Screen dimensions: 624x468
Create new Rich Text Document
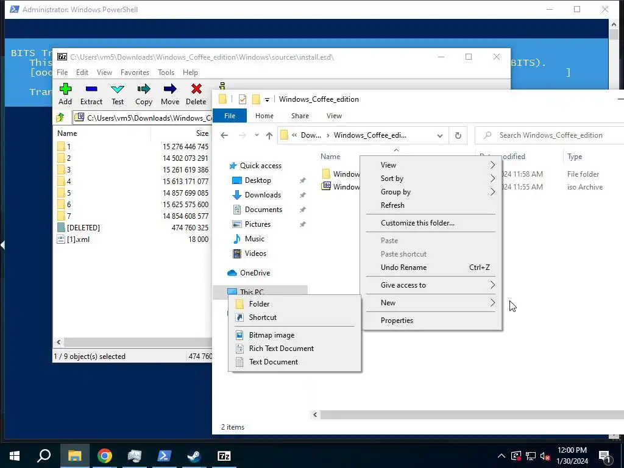pyautogui.click(x=294, y=349)
